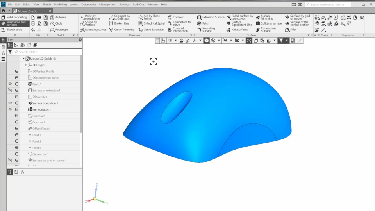Expand the Origins tree node
This screenshot has width=375, height=211.
(x=26, y=65)
